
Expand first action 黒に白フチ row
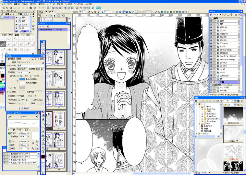pyautogui.click(x=9, y=154)
